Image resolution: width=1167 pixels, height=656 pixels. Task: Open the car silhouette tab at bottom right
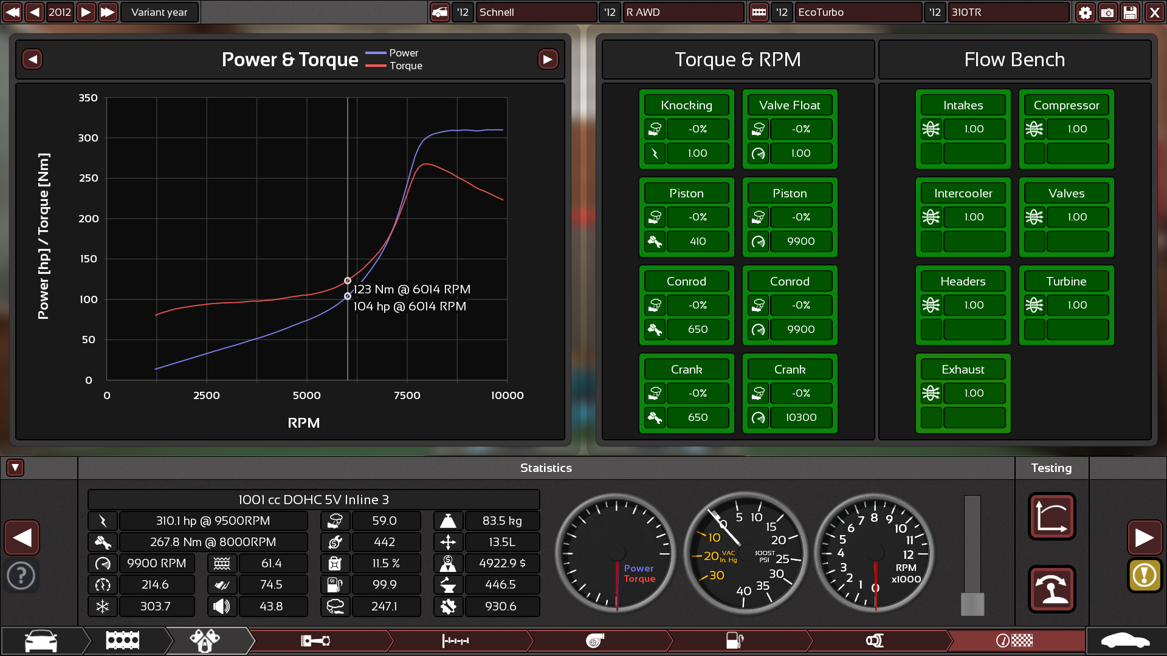coord(1126,641)
